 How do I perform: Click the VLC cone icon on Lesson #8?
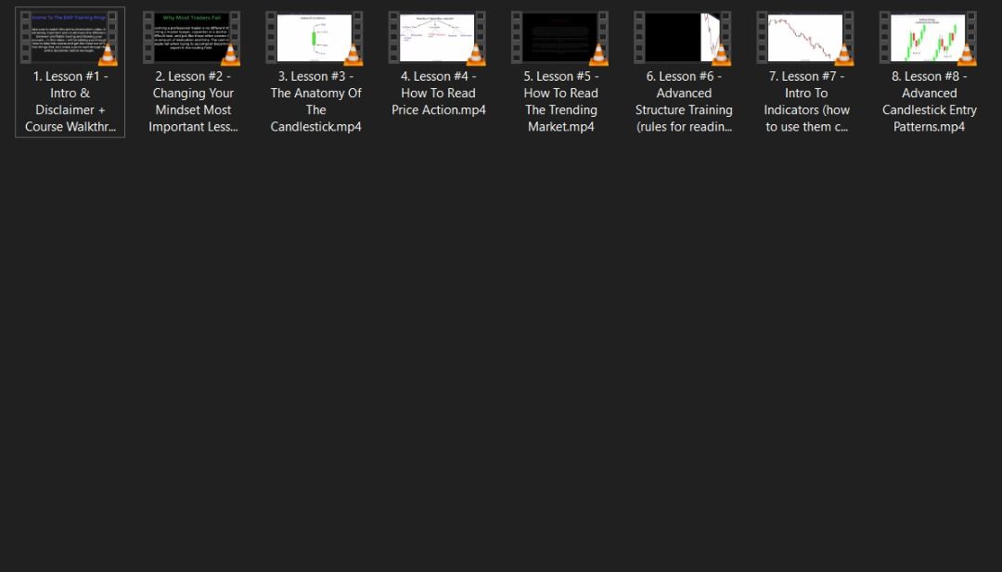point(965,55)
